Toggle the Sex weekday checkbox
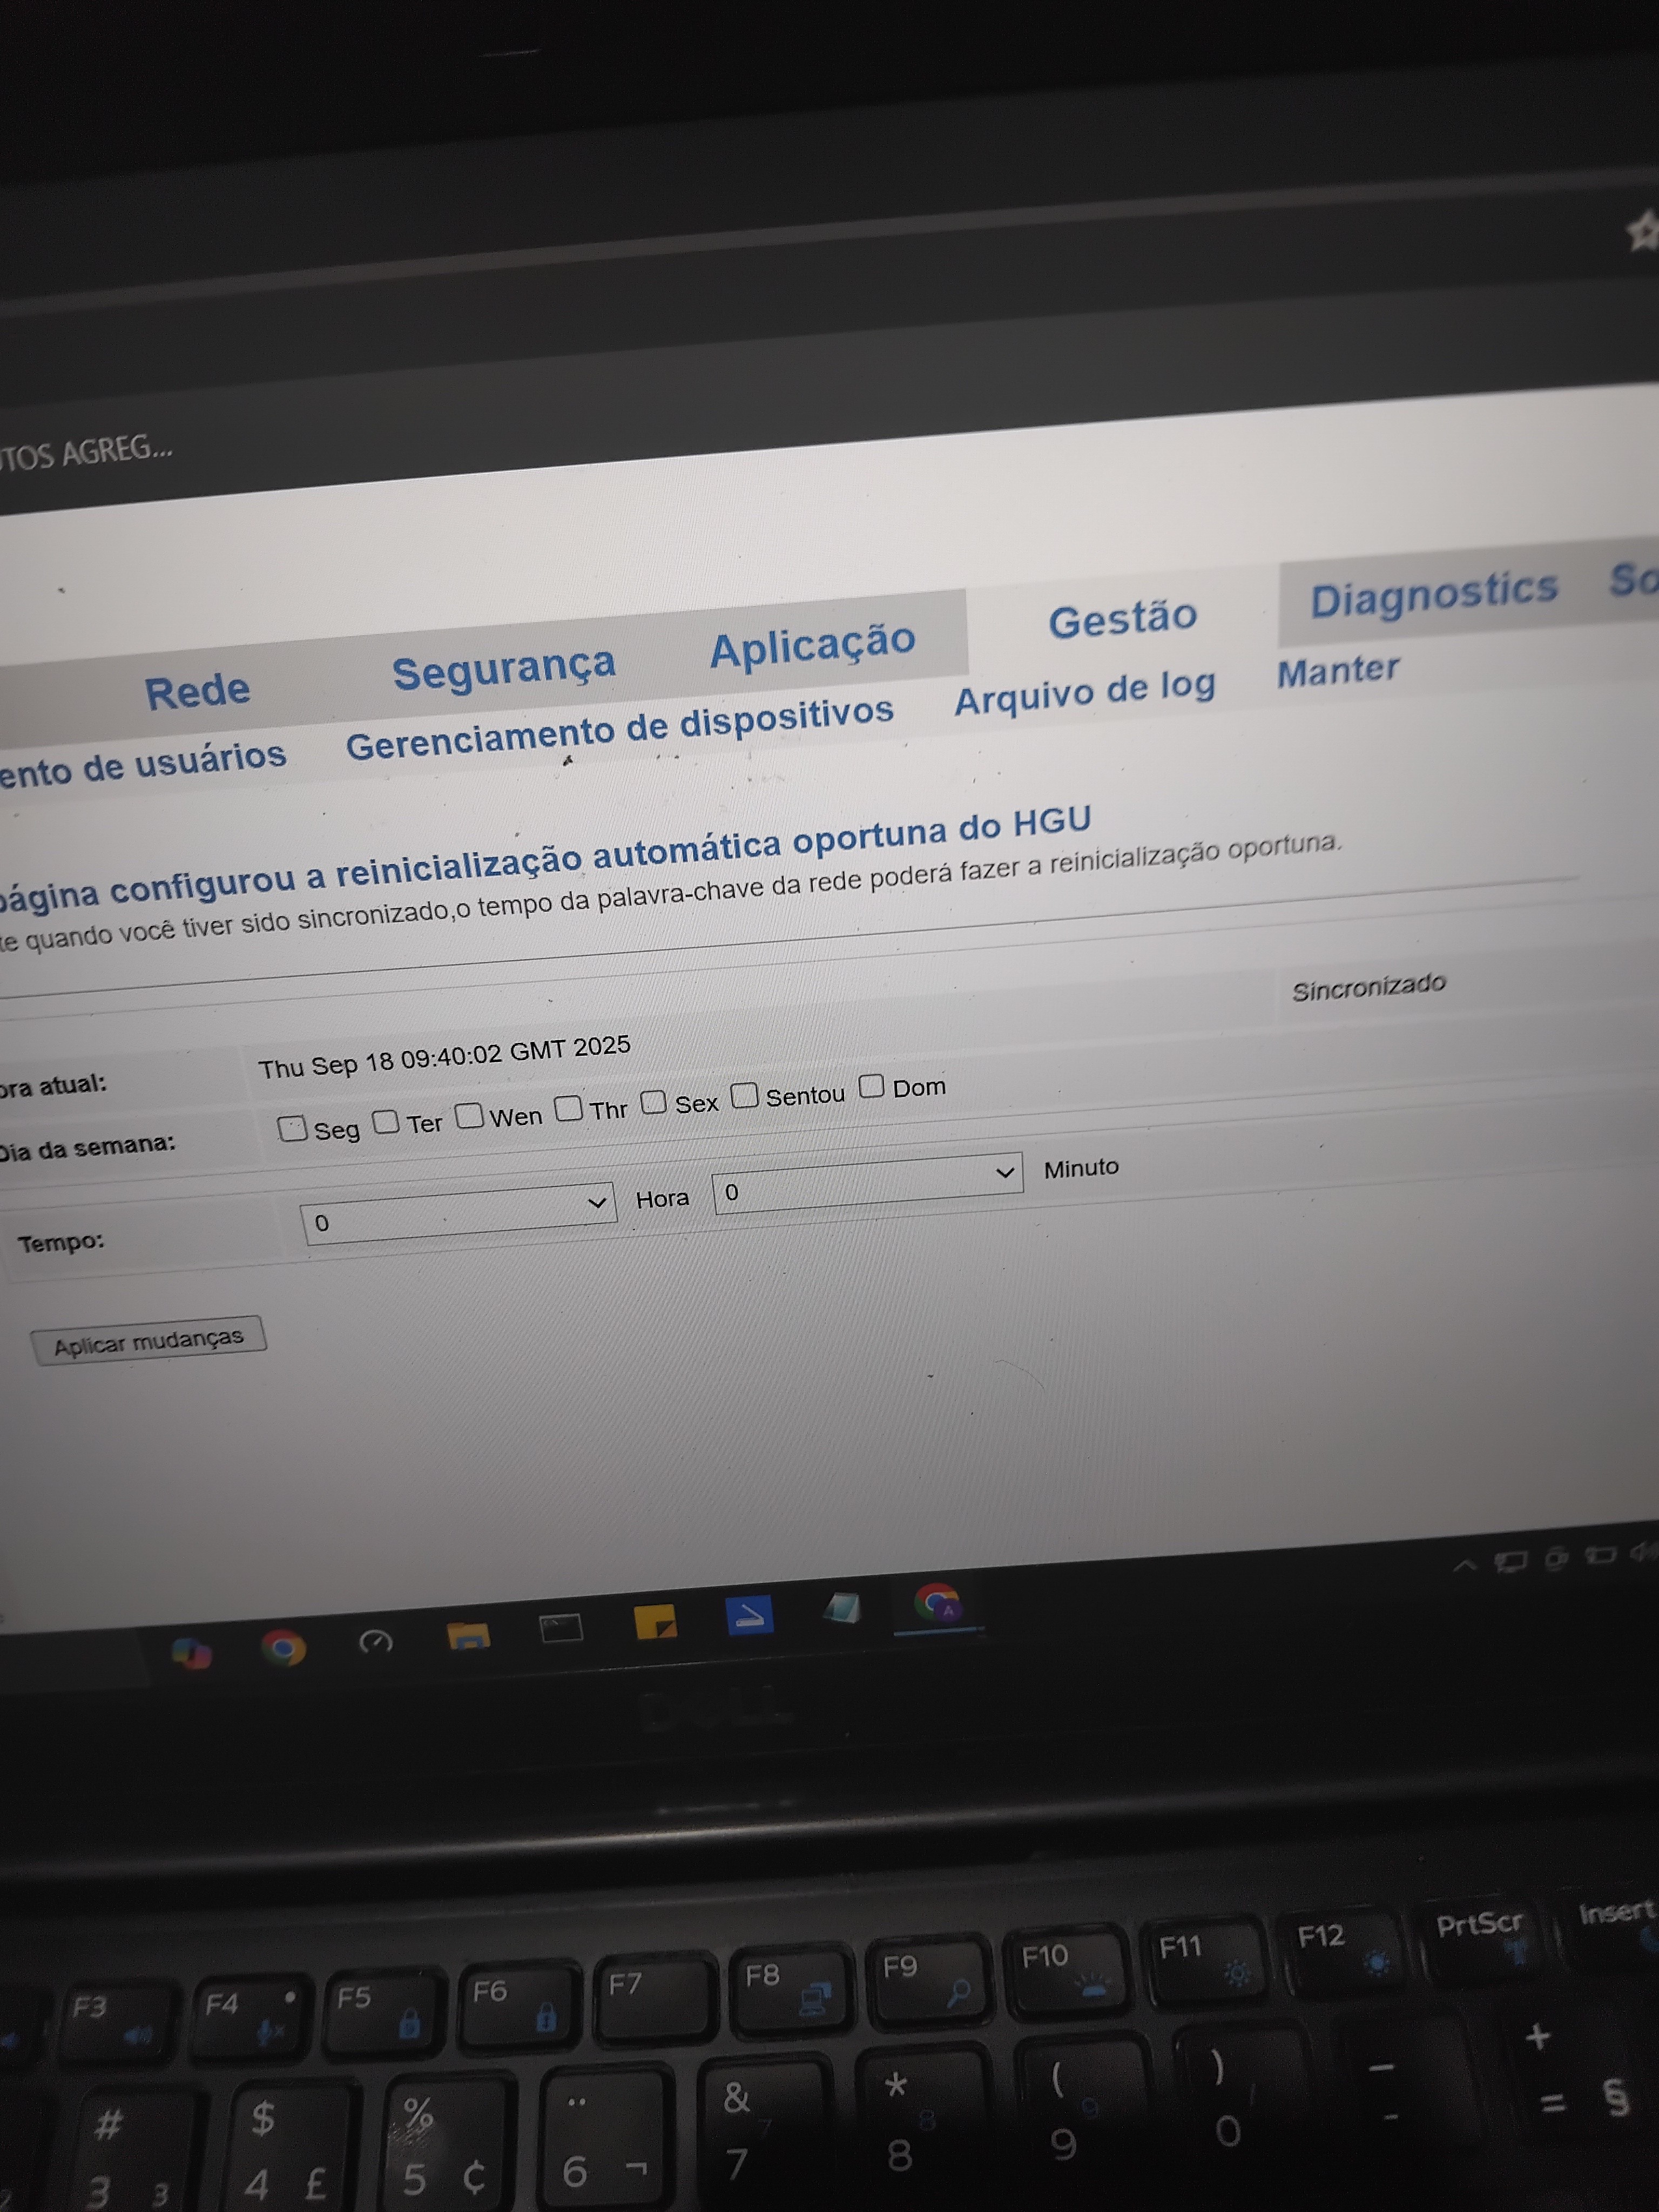The width and height of the screenshot is (1659, 2212). click(x=653, y=1101)
